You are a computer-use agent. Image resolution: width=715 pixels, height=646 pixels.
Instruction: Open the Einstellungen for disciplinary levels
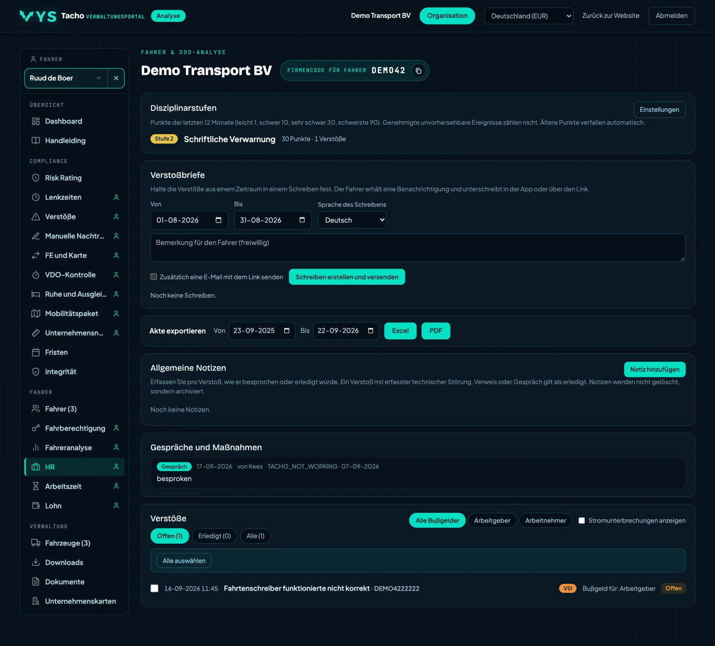(659, 110)
